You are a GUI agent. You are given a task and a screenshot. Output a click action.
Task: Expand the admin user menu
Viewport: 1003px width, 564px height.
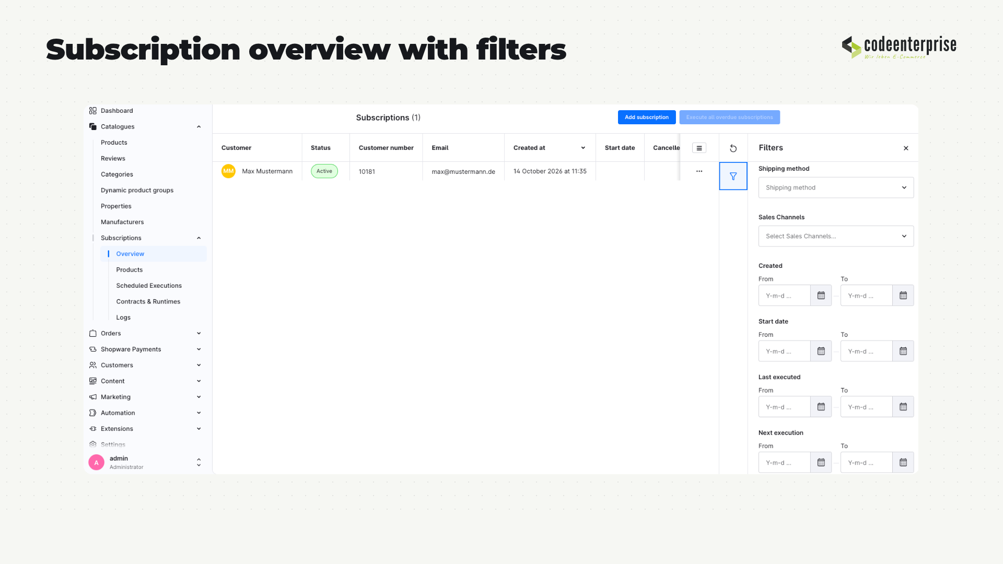point(199,463)
